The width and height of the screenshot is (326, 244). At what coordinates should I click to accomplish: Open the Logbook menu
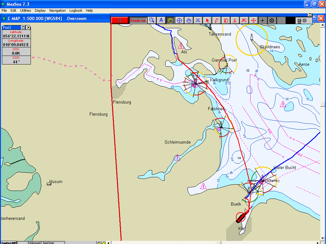76,10
